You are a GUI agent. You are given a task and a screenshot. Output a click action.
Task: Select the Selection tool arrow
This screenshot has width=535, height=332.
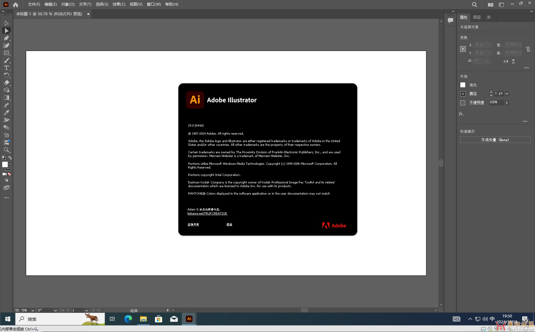point(6,23)
